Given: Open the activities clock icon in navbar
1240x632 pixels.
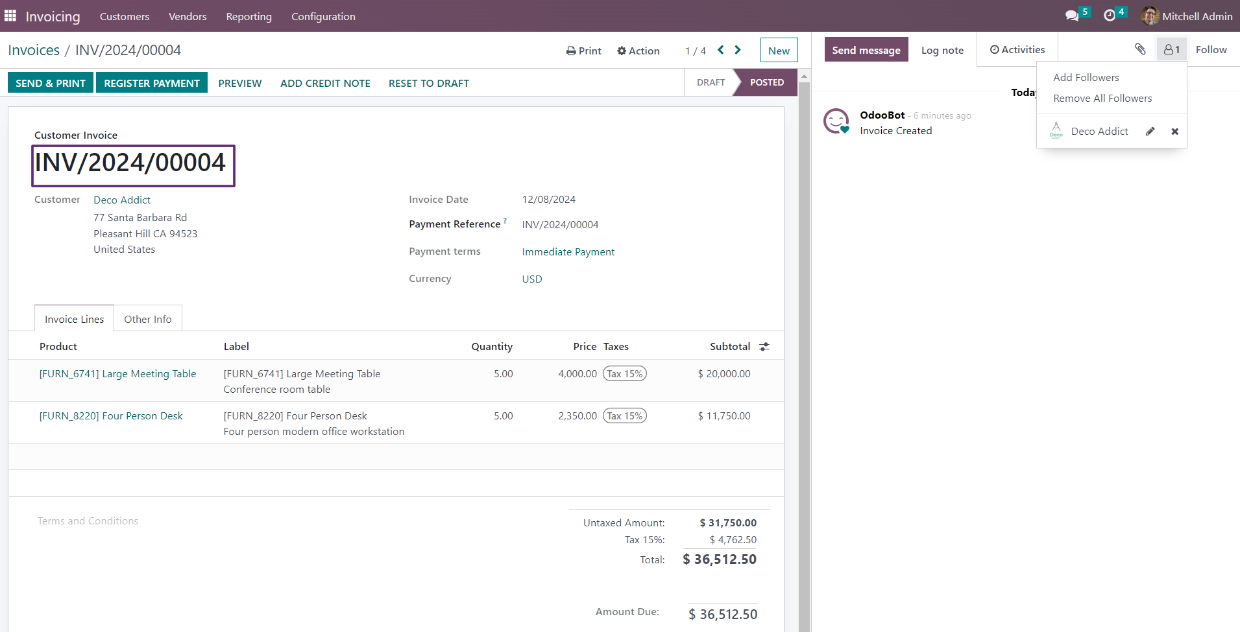Looking at the screenshot, I should pos(1110,16).
